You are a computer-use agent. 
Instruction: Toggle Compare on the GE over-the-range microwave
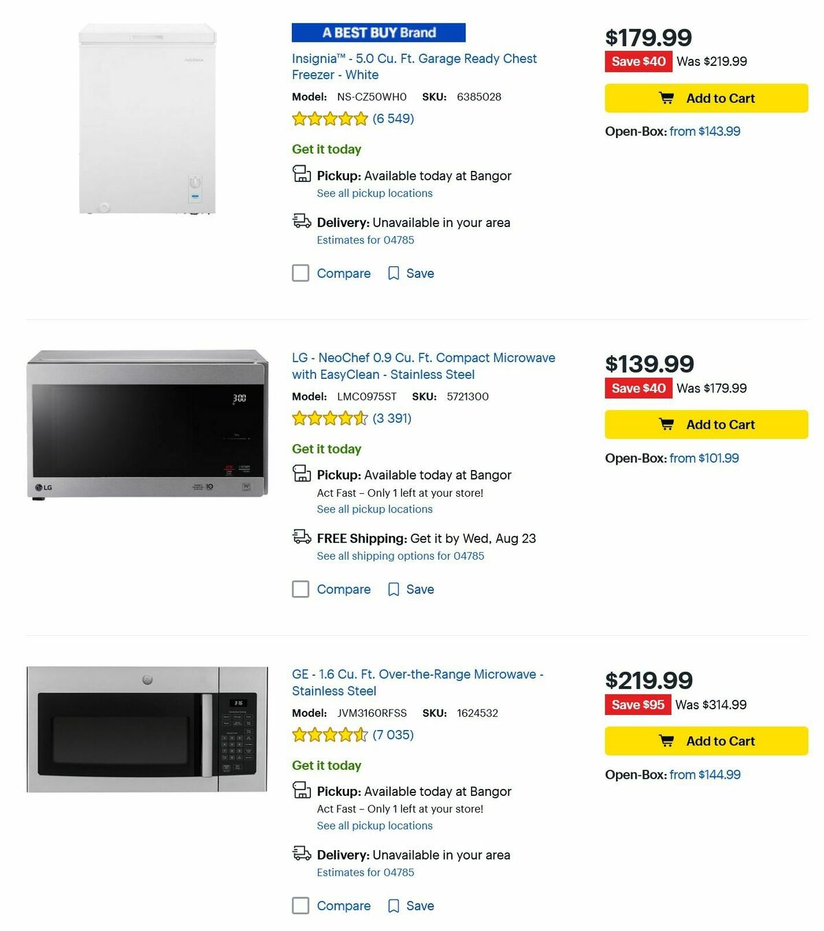[301, 906]
